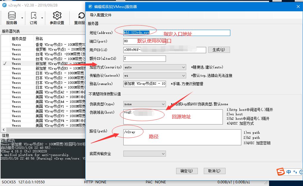The width and height of the screenshot is (303, 186).
Task: Open the 订阅 subscription toolbar icon
Action: click(34, 18)
